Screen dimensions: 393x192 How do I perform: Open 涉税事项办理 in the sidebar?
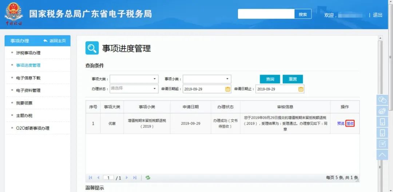click(28, 53)
